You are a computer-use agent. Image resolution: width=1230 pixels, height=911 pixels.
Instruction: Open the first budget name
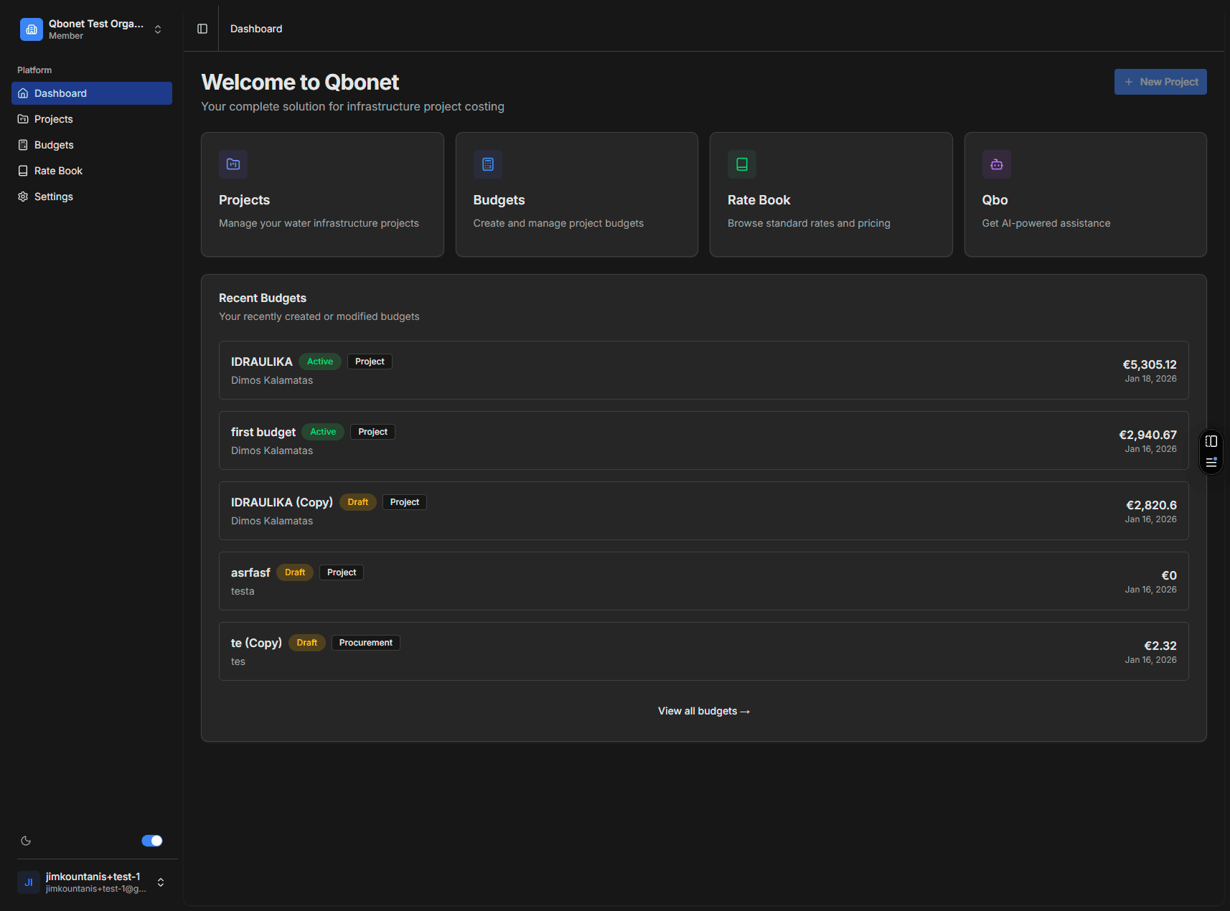point(263,432)
